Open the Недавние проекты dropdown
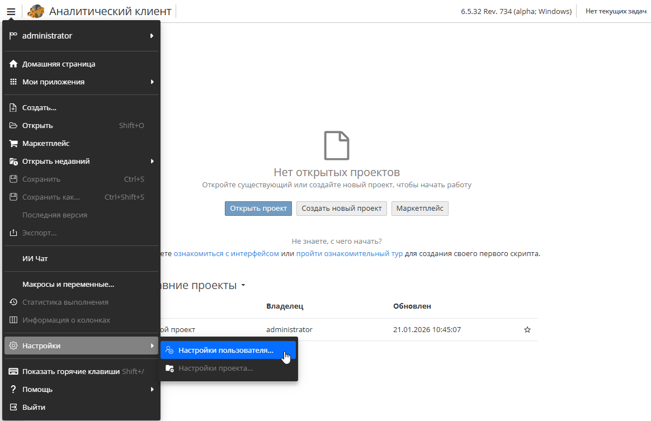Viewport: 651px width, 421px height. (x=243, y=285)
